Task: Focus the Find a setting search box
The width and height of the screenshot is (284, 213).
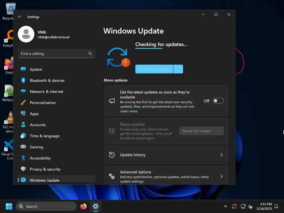Action: (x=57, y=54)
